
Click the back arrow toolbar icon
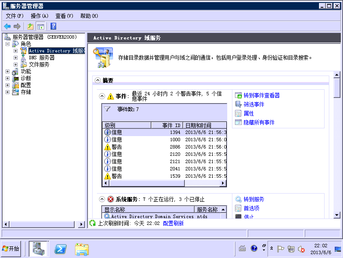point(7,27)
